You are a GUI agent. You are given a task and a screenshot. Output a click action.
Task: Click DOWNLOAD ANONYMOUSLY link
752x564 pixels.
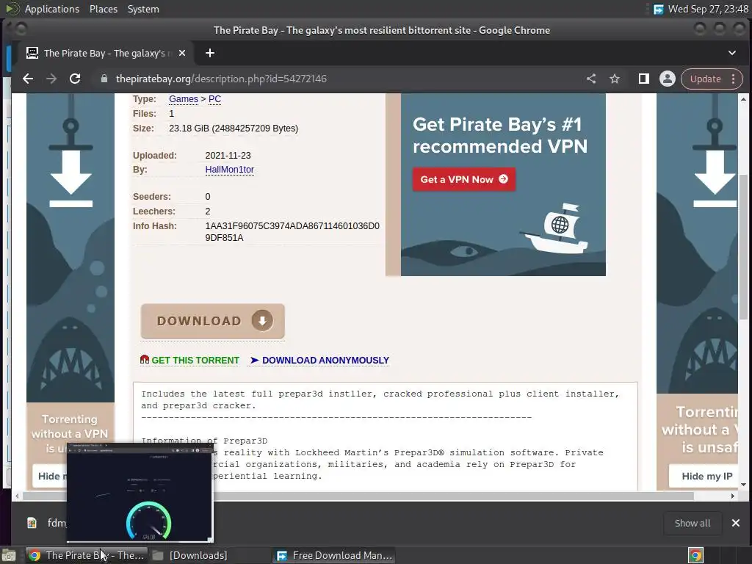click(x=319, y=360)
